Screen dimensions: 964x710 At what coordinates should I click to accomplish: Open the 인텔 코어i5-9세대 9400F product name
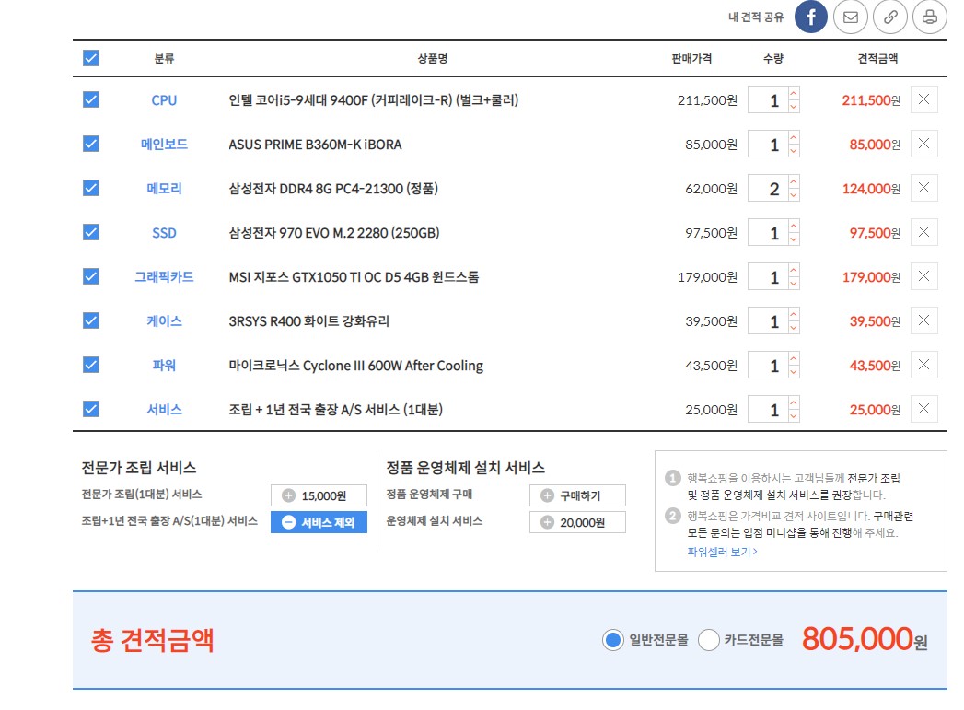pos(373,100)
